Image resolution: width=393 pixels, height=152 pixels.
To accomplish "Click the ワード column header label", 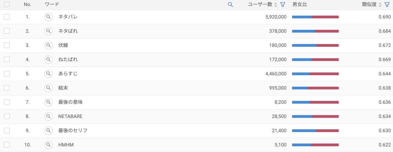I will click(x=52, y=5).
